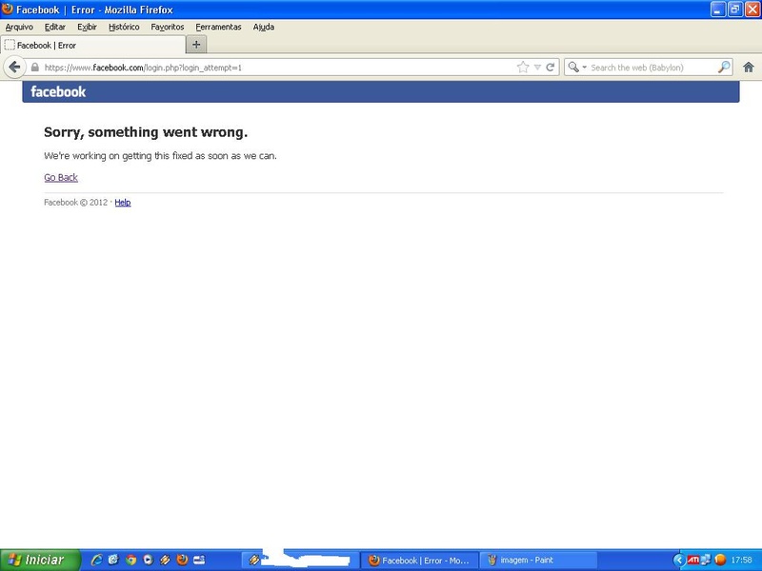
Task: Click 'Sorry, something went wrong.' heading
Action: click(146, 132)
